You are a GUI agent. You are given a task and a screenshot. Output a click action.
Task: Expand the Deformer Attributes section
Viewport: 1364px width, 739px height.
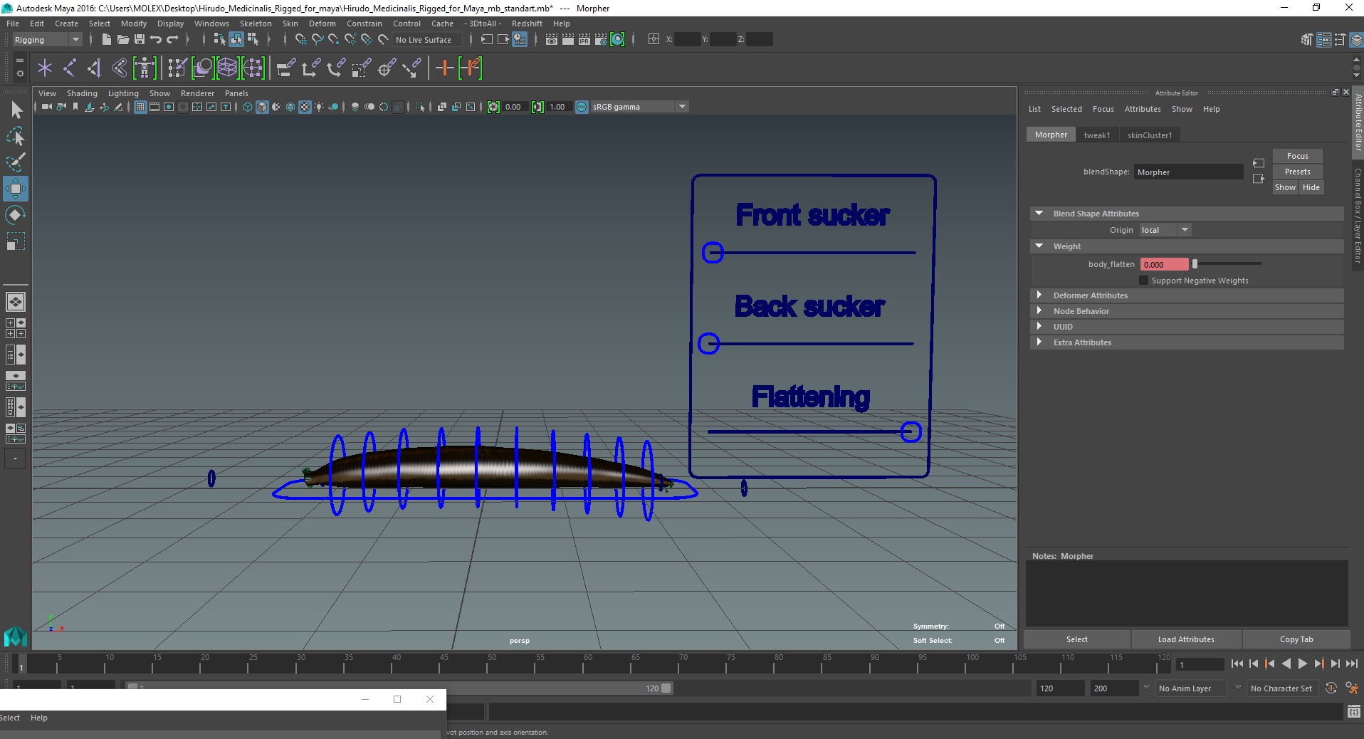(1039, 295)
